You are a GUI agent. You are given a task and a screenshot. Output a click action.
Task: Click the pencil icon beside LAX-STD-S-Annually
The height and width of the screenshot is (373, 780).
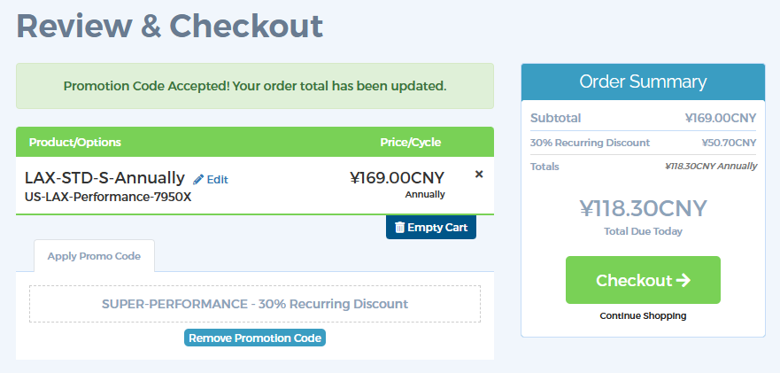[198, 179]
